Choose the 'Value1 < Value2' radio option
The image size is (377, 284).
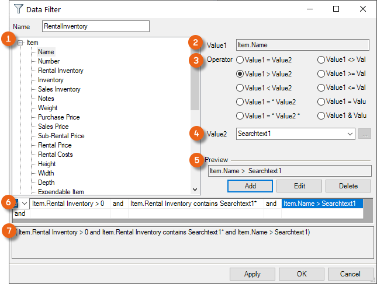coord(240,87)
